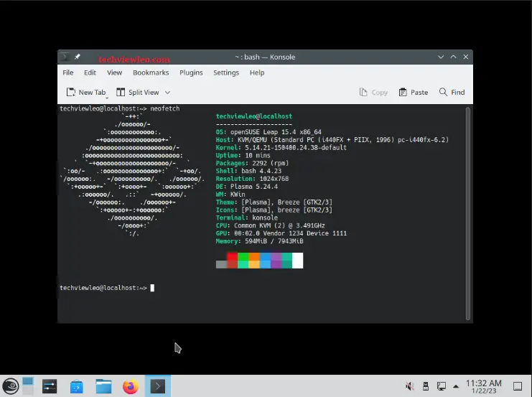532x397 pixels.
Task: Click the terminal's vertical scrollbar
Action: (468, 213)
